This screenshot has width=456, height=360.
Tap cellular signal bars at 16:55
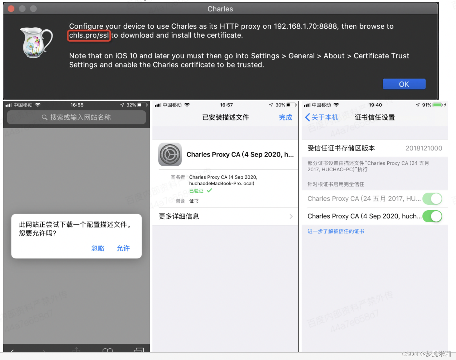[9, 105]
